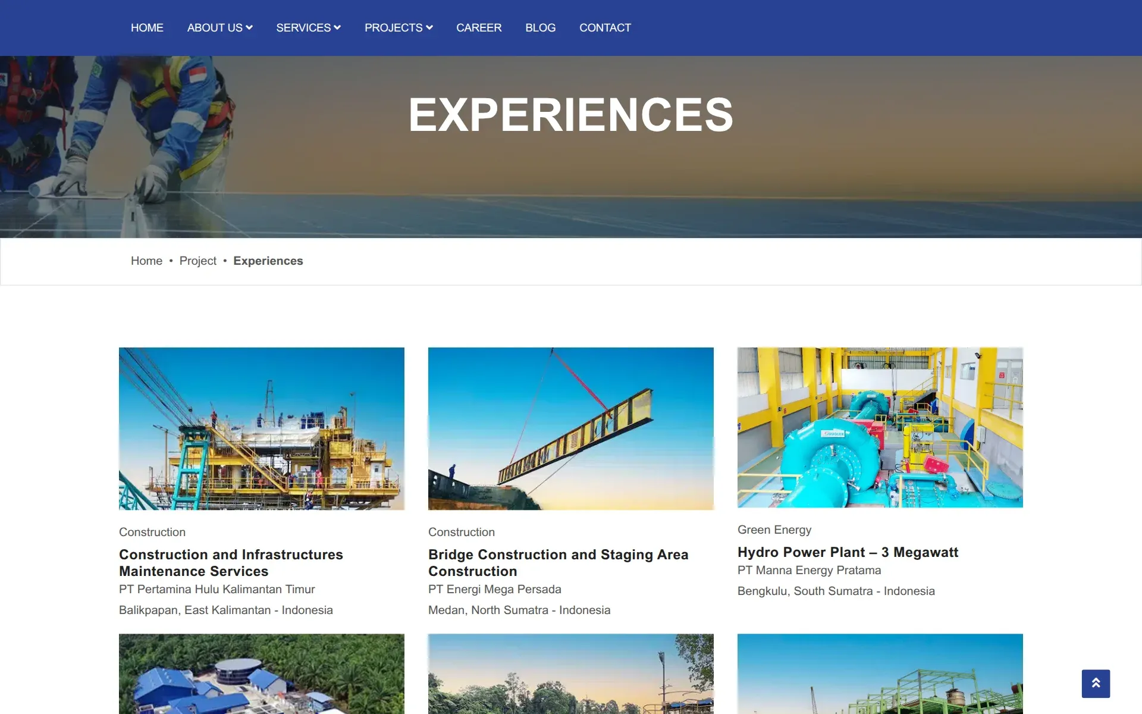Open the BLOG page
Screen dimensions: 1142x714
pos(540,28)
